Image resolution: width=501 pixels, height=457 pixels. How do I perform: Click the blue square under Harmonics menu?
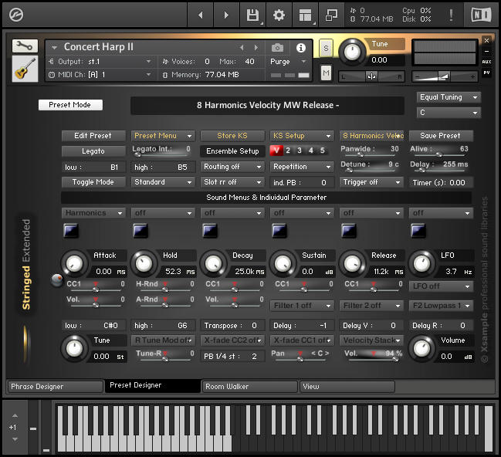point(71,230)
